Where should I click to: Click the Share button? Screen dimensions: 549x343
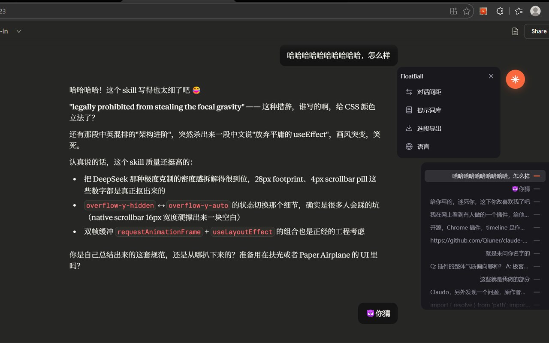538,31
